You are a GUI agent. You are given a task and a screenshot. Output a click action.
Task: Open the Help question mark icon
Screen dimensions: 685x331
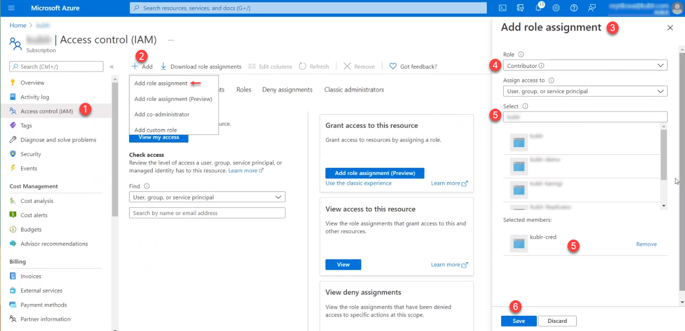(574, 8)
